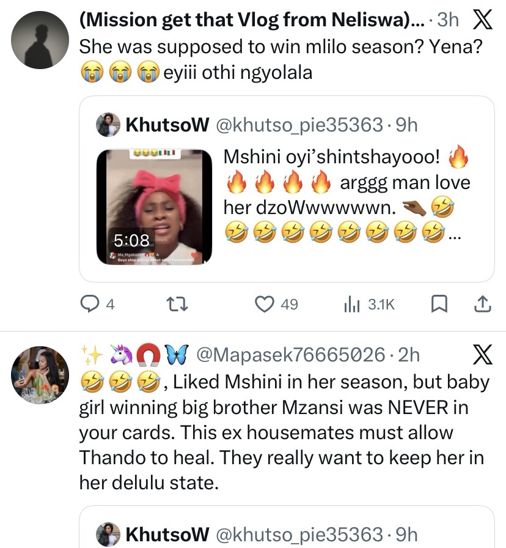Open the reply icon on first post
This screenshot has height=548, width=506.
[92, 304]
